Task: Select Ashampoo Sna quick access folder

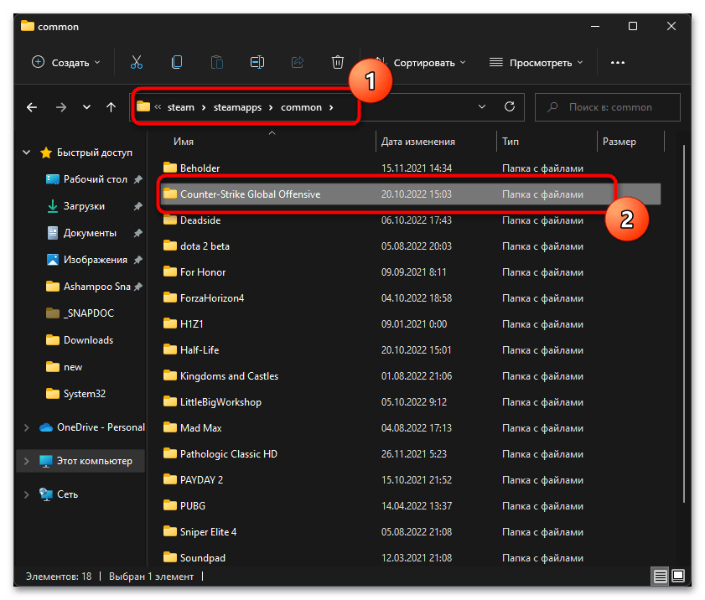Action: pos(96,287)
